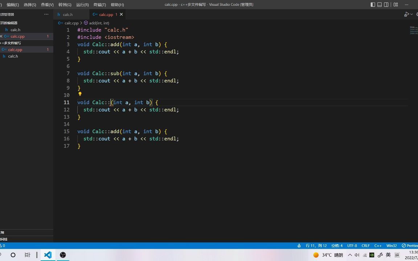Open the 编辑(E) menu
The width and height of the screenshot is (418, 261).
coord(13,4)
